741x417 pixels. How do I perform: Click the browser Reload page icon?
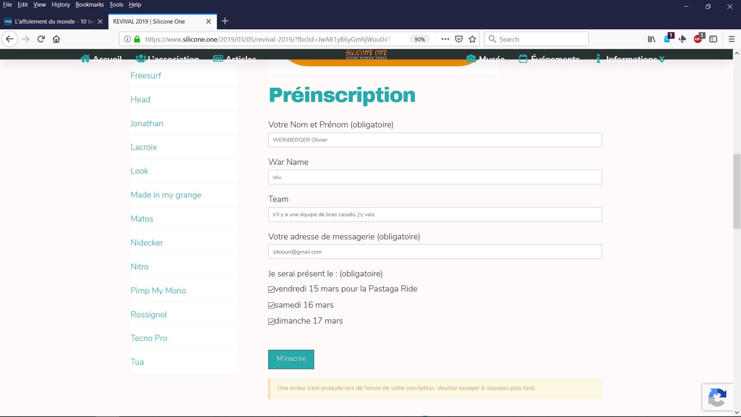coord(41,39)
